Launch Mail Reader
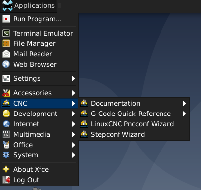 [40, 54]
